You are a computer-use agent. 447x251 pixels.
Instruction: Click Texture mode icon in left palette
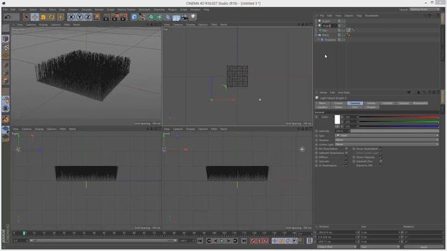click(x=6, y=47)
